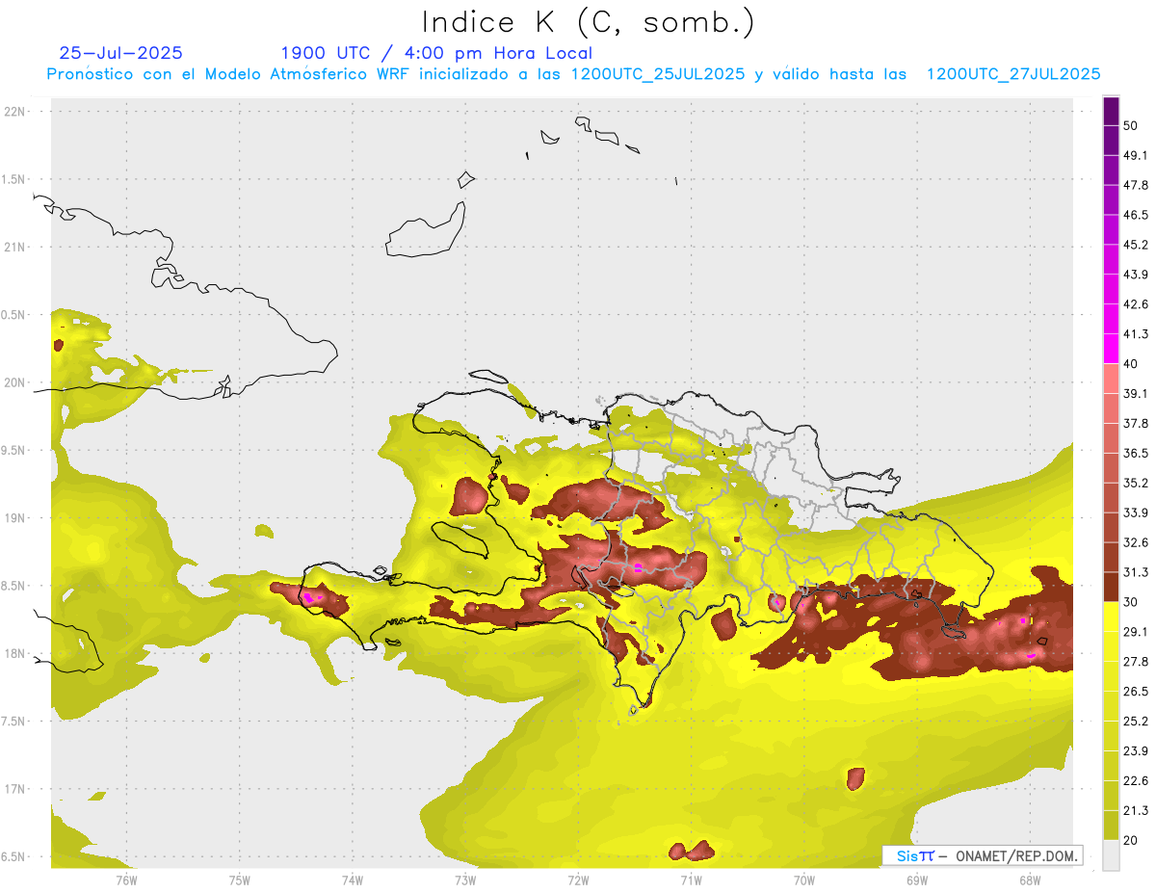Click the colorbar value 46.5
The width and height of the screenshot is (1156, 893).
(1135, 215)
